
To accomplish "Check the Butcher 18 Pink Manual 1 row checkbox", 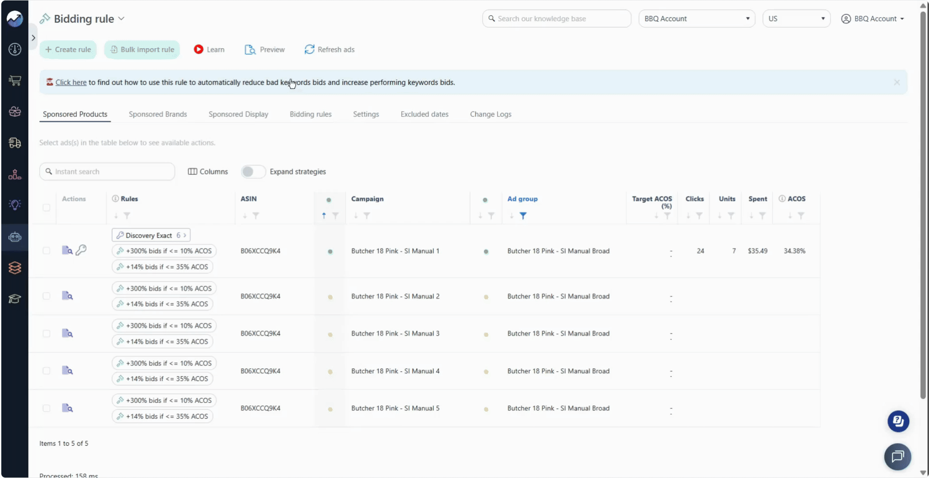I will [x=46, y=251].
